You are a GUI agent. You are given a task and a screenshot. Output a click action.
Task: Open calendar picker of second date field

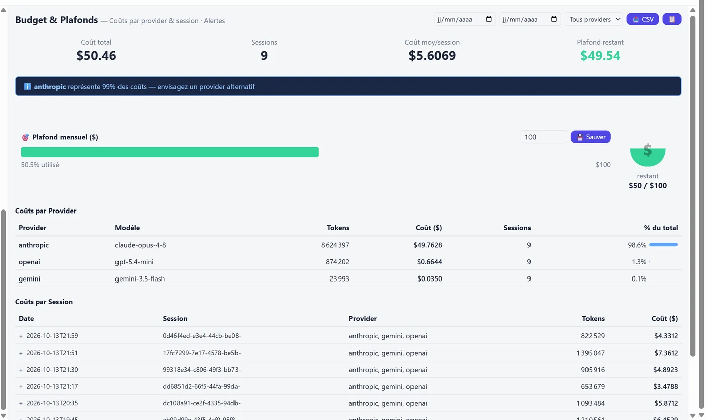click(554, 19)
